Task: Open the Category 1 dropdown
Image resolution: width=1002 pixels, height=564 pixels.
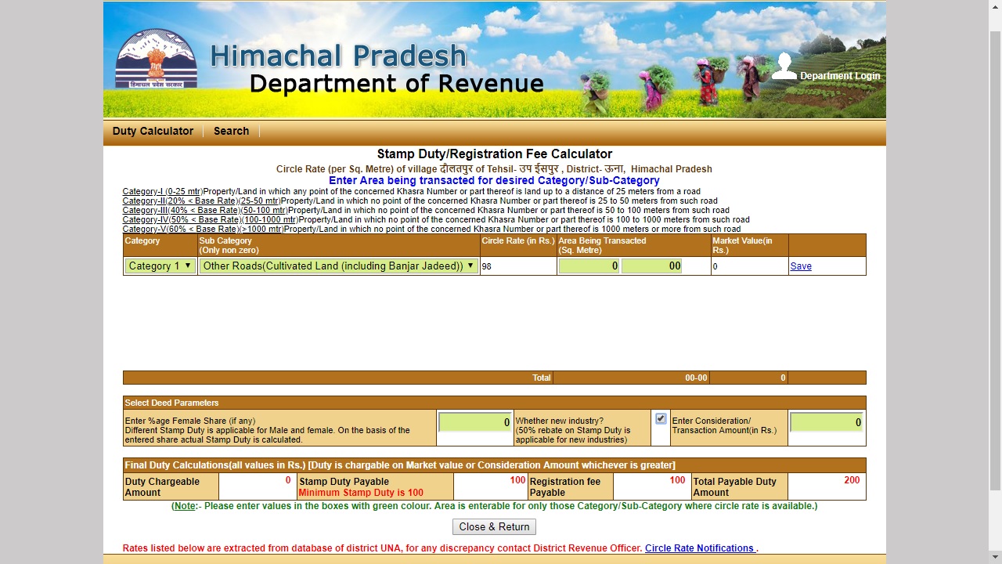Action: click(x=159, y=266)
